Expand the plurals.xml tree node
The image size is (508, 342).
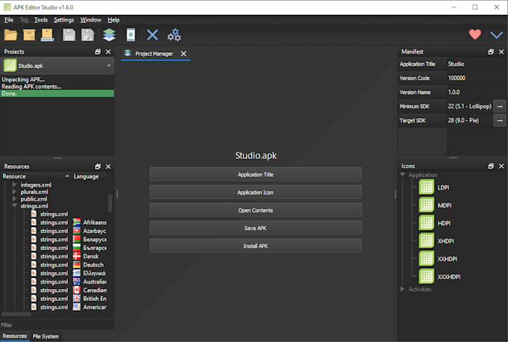pos(14,192)
